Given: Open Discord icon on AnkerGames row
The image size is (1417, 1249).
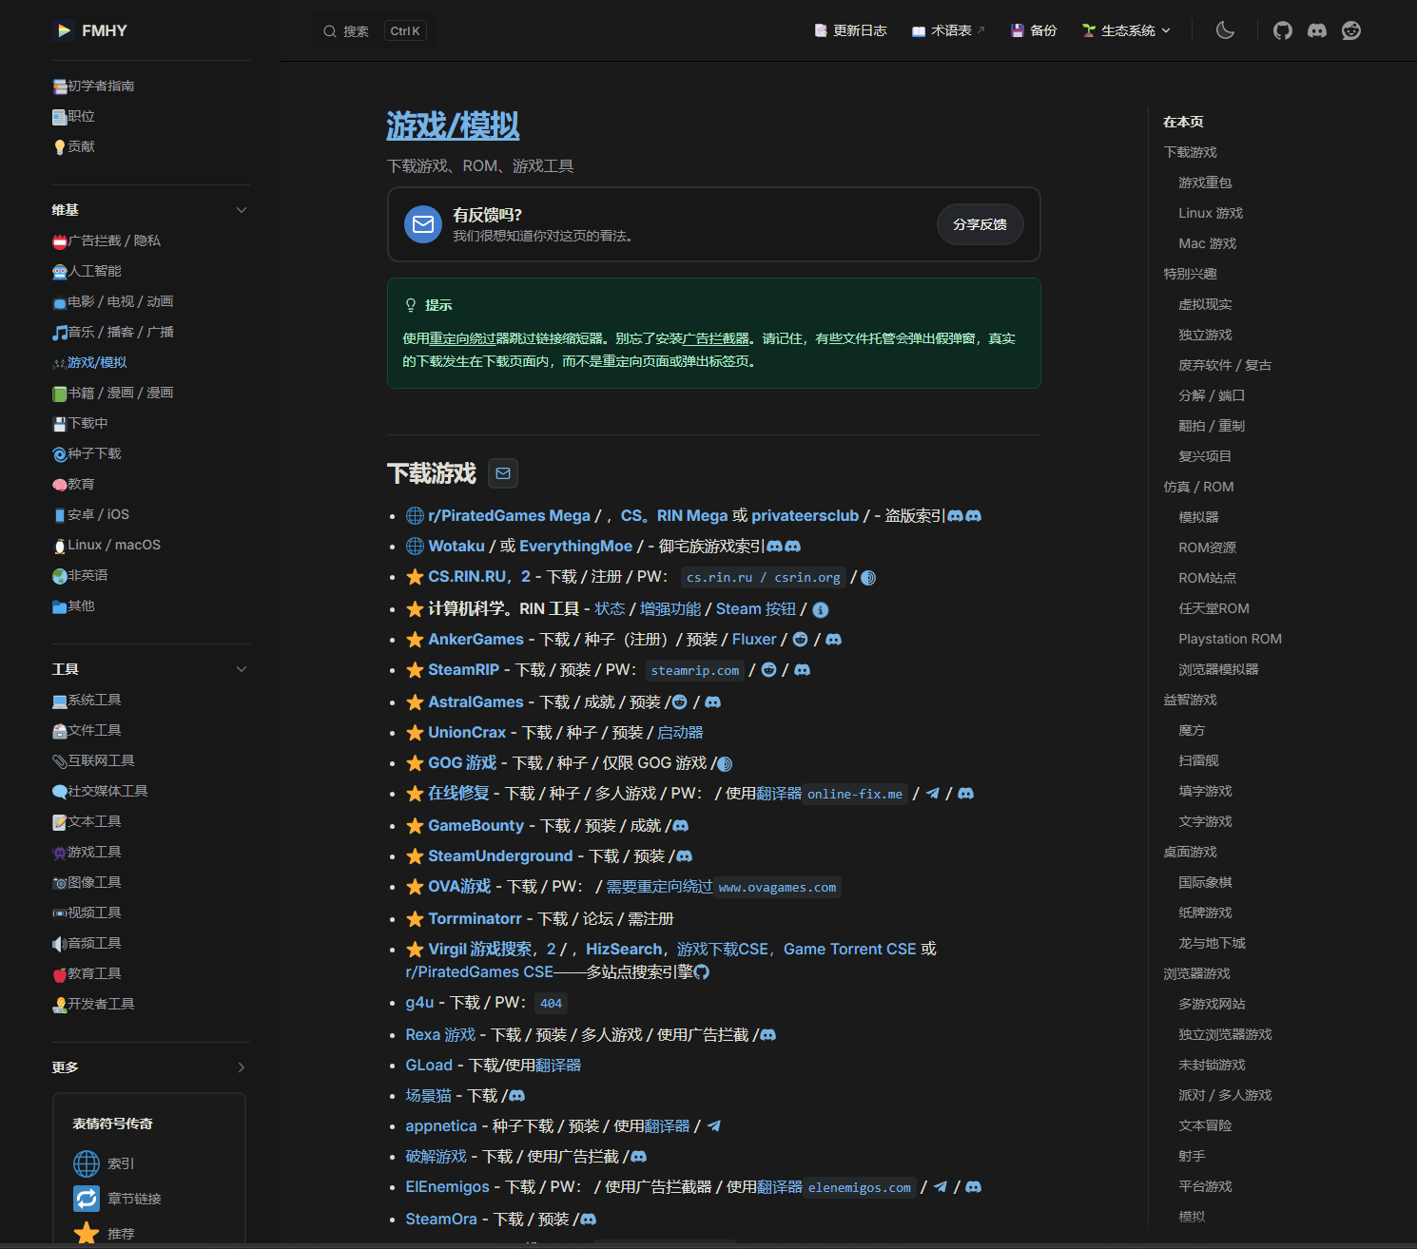Looking at the screenshot, I should pos(833,640).
